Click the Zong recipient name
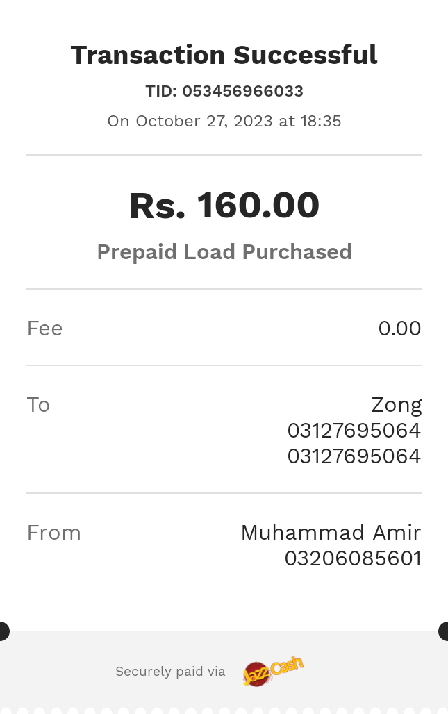The height and width of the screenshot is (714, 448). (396, 405)
